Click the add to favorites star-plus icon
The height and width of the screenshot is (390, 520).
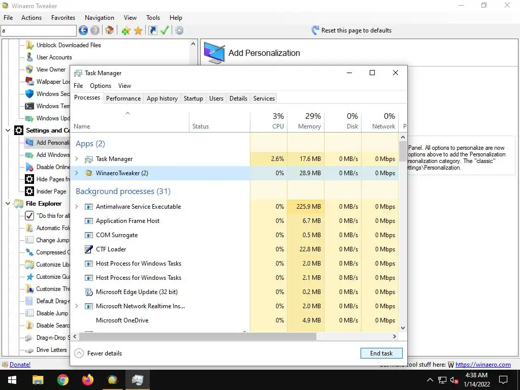(x=126, y=31)
